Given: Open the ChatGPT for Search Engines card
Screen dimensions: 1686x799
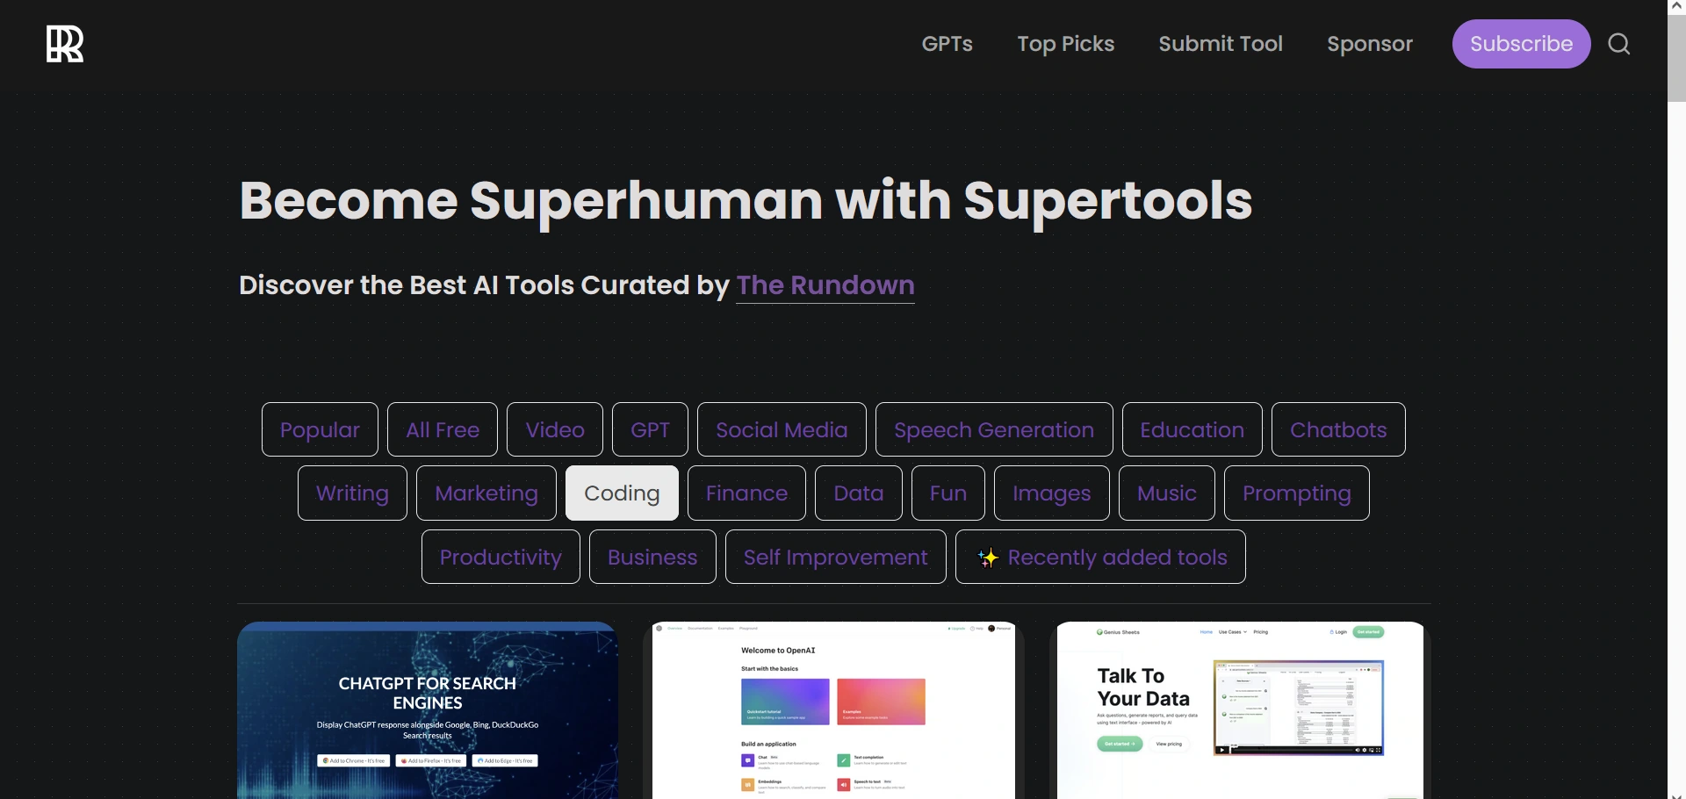Looking at the screenshot, I should 428,710.
